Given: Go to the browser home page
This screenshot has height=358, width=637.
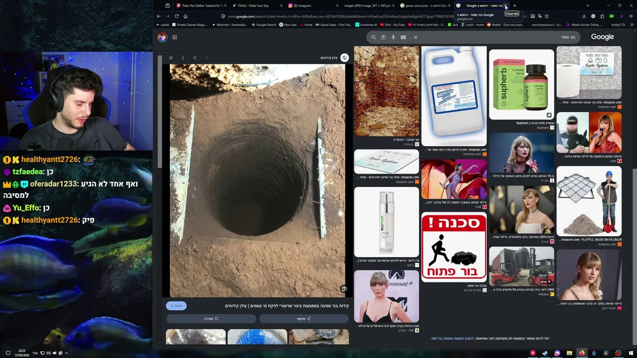Looking at the screenshot, I should pyautogui.click(x=185, y=16).
